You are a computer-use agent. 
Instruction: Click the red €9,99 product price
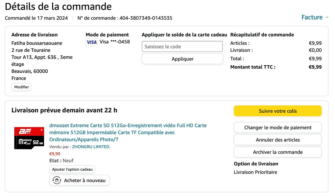click(55, 154)
